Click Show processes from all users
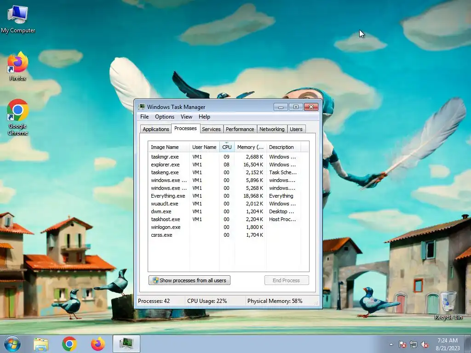471x353 pixels. 190,280
